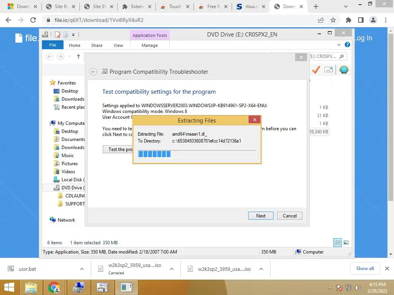This screenshot has height=295, width=394.
Task: Select the CDLAUNCH folder in the tree
Action: 75,196
